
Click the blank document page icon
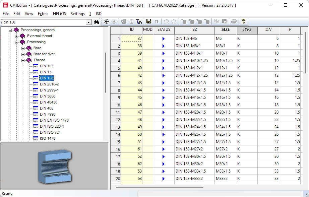point(131,21)
